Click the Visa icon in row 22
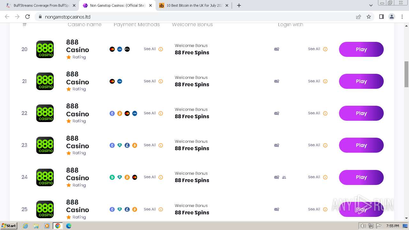Image resolution: width=409 pixels, height=230 pixels. (x=135, y=113)
